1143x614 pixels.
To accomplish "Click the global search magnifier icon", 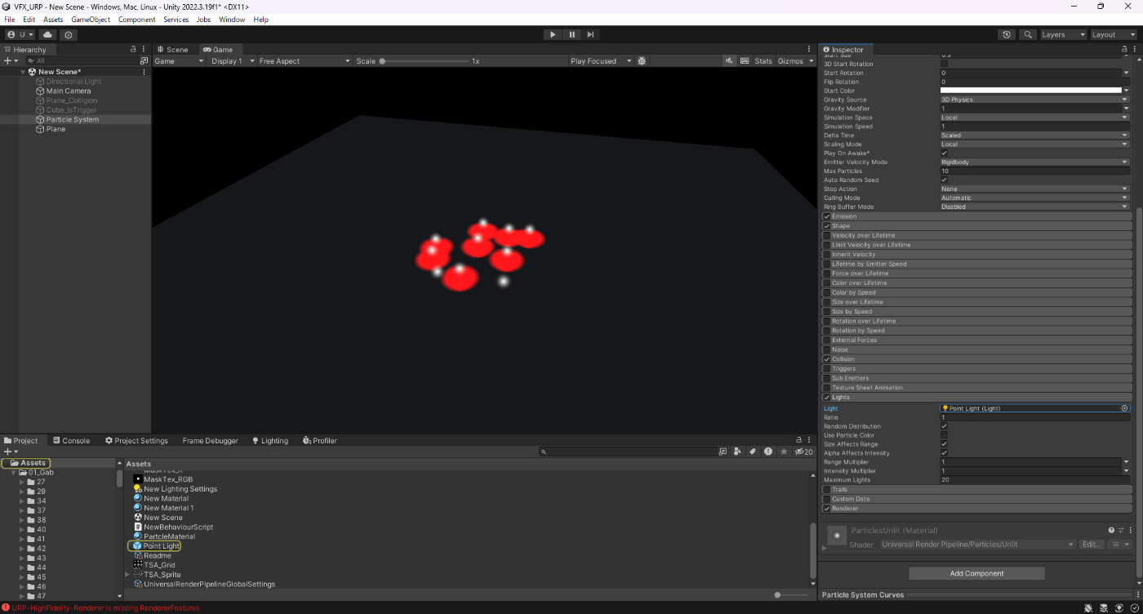I will pos(1027,34).
